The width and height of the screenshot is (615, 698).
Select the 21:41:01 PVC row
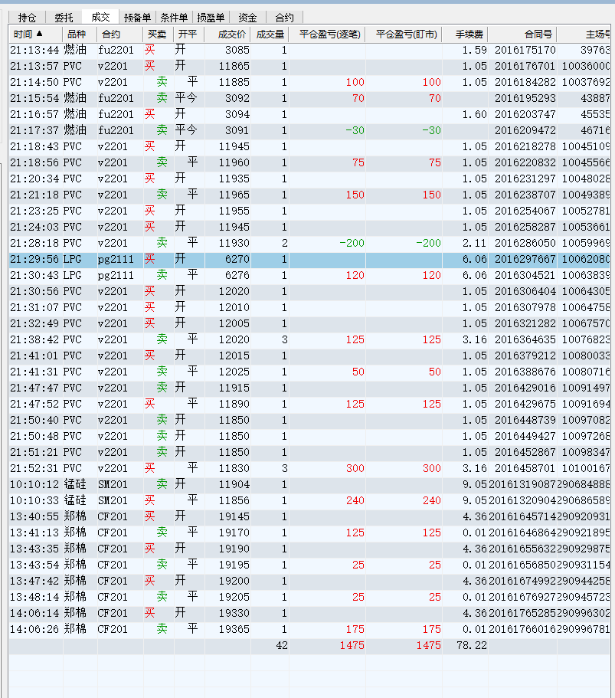pos(309,356)
